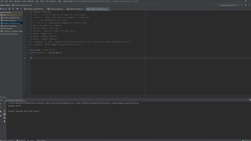Click the python.exe command line in console
Viewport: 251px width, 141px height.
coord(73,103)
